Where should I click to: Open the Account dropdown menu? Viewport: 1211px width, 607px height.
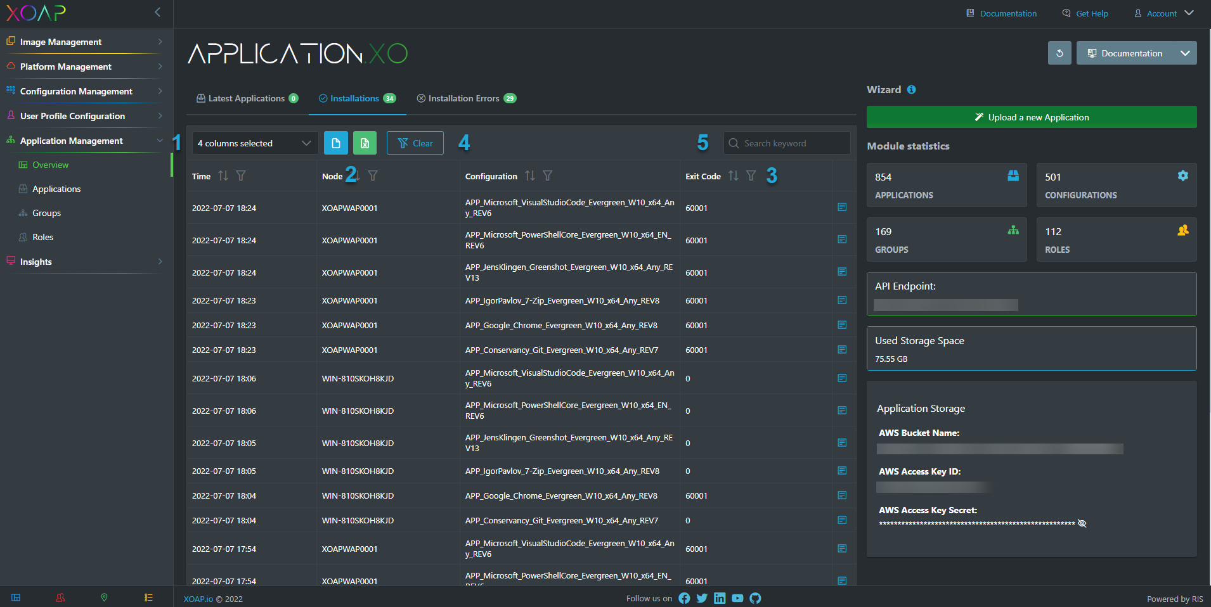pos(1164,13)
